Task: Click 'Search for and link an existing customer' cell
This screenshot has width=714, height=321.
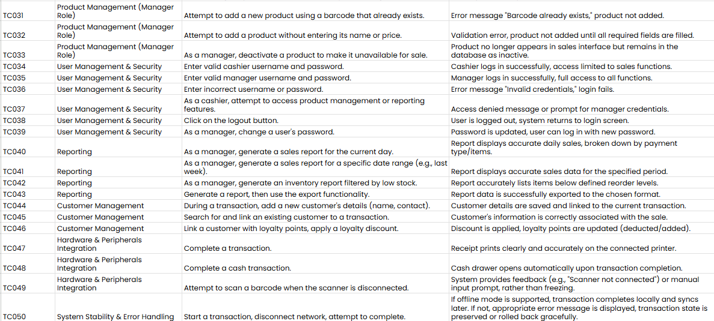Action: [315, 217]
